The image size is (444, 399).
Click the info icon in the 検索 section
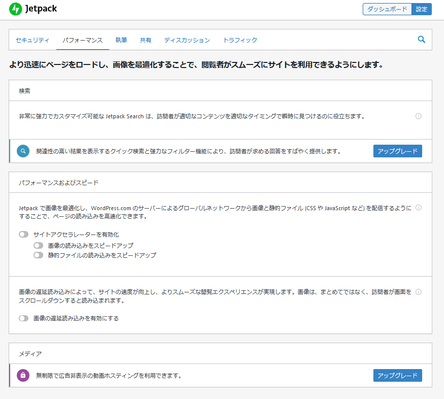coord(419,116)
